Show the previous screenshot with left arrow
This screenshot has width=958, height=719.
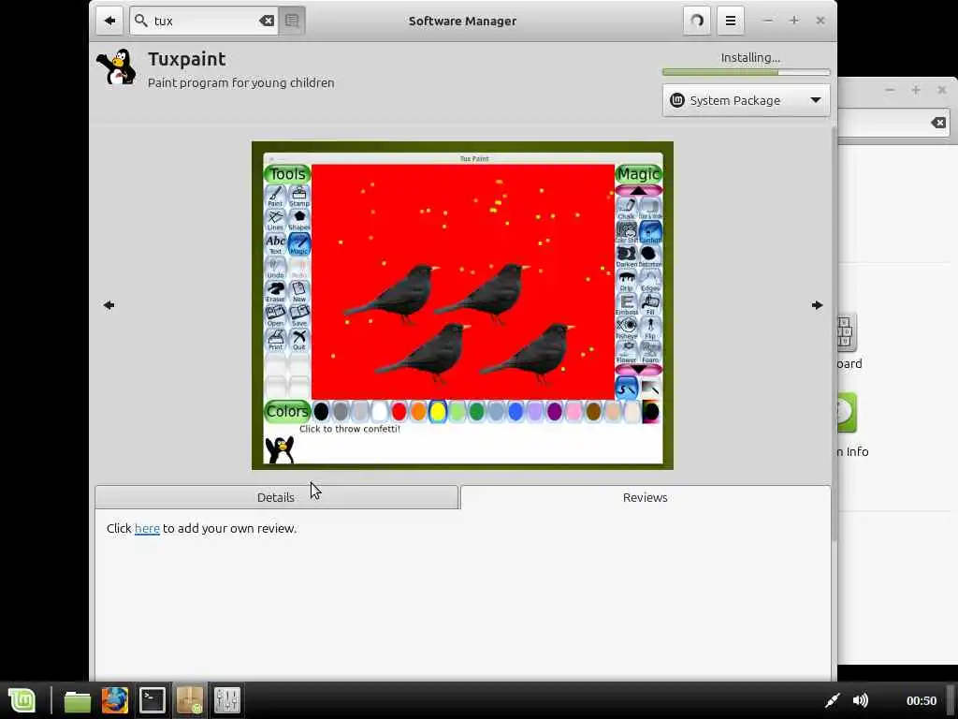point(109,305)
